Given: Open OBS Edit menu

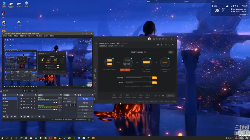Looking at the screenshot, I should (x=10, y=36).
